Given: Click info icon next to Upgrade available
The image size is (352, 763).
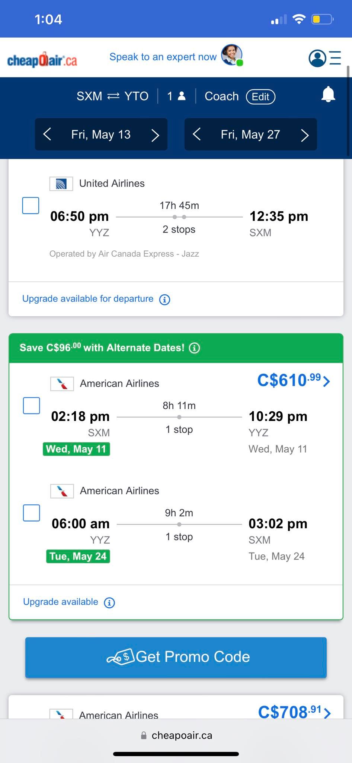Looking at the screenshot, I should pos(109,602).
